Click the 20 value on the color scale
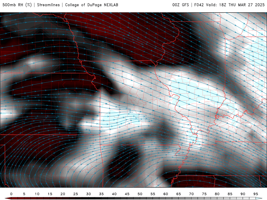The width and height of the screenshot is (267, 200). pos(63,194)
